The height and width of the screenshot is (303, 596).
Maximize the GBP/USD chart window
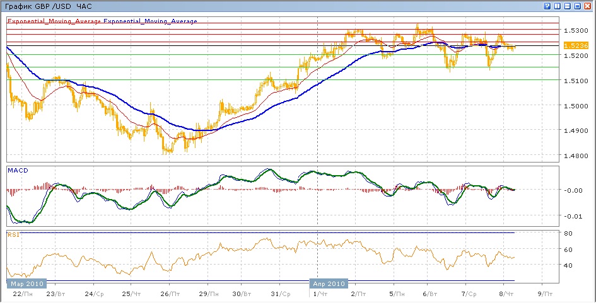coord(577,6)
